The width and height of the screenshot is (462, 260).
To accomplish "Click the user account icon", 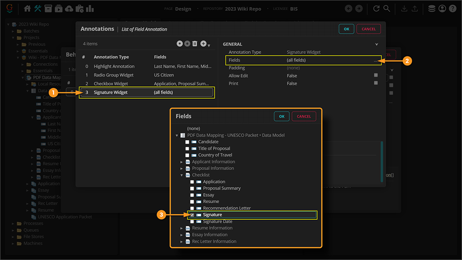I will coord(442,9).
